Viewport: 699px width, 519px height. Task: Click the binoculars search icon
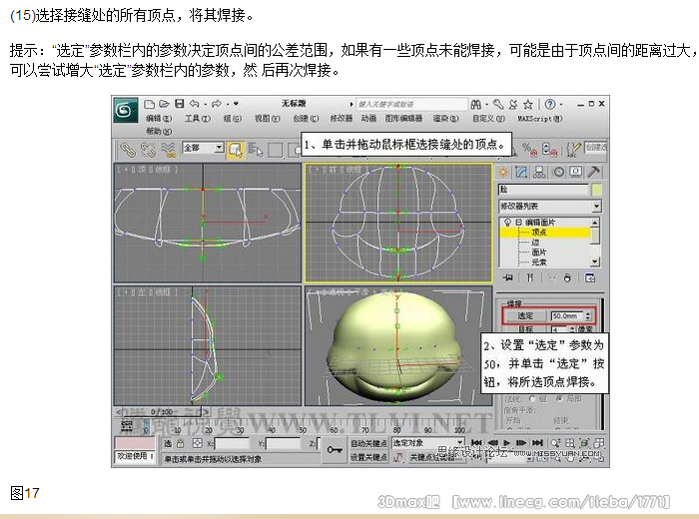point(476,104)
